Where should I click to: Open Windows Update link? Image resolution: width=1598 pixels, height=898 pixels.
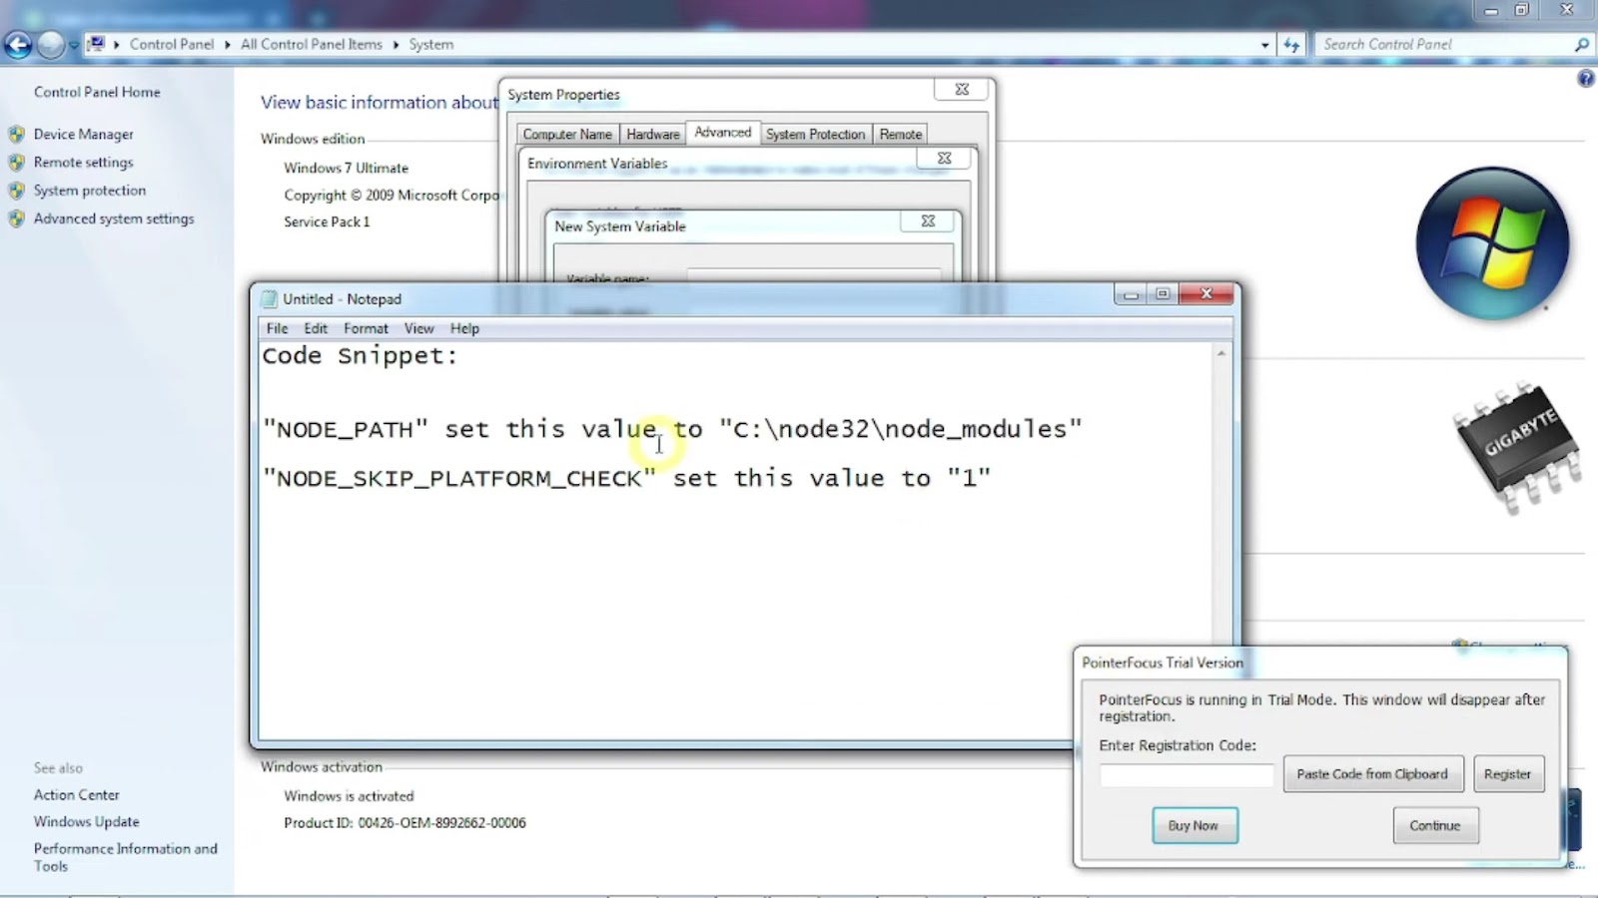(86, 821)
